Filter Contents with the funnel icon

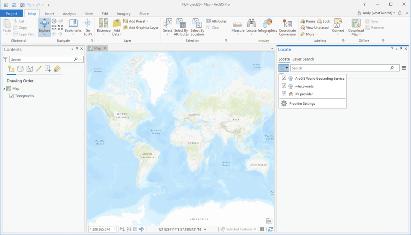point(5,59)
